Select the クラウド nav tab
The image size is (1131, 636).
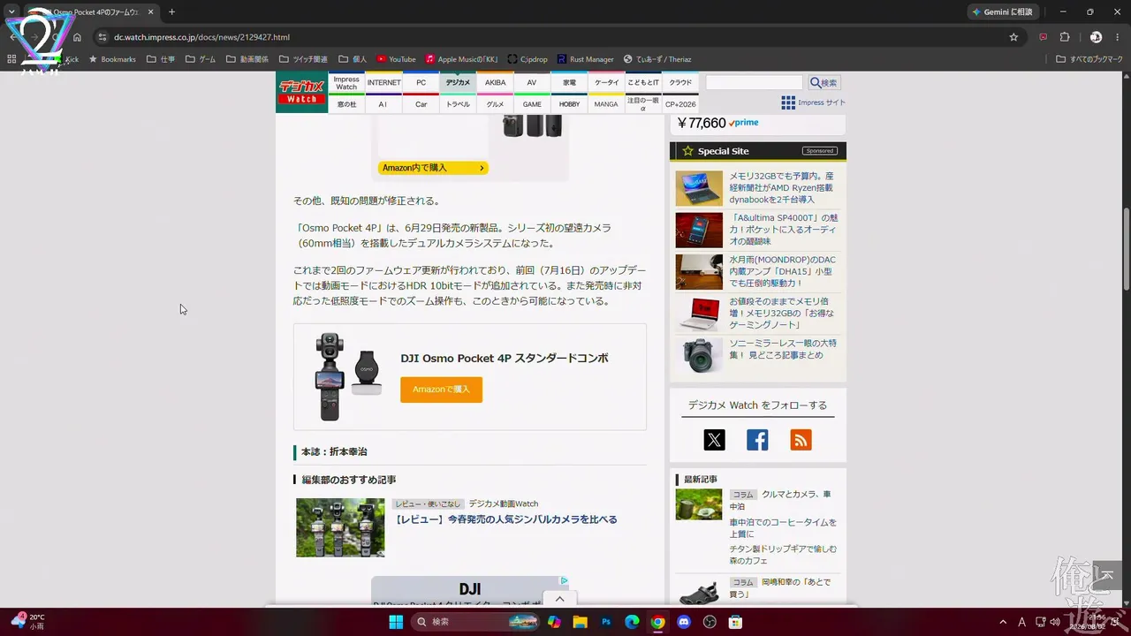click(x=680, y=82)
